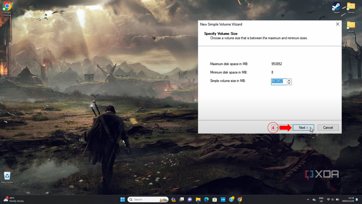Open the notification bell in the tray
Viewport: 362px width, 204px height.
click(357, 199)
